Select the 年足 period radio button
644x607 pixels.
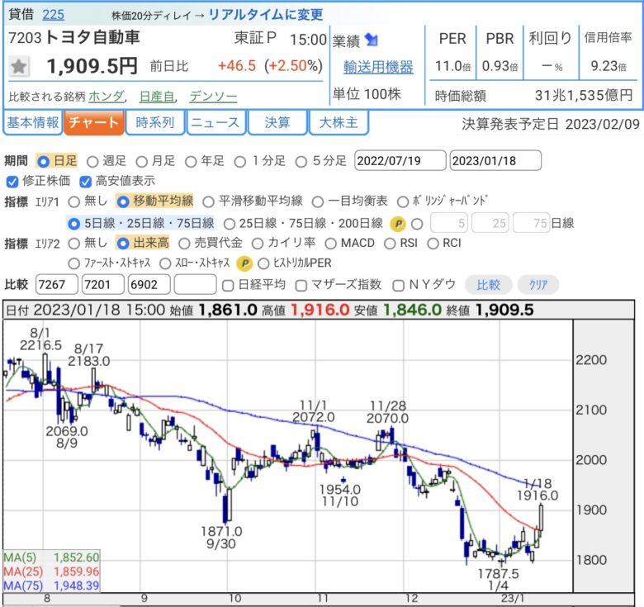tap(191, 162)
